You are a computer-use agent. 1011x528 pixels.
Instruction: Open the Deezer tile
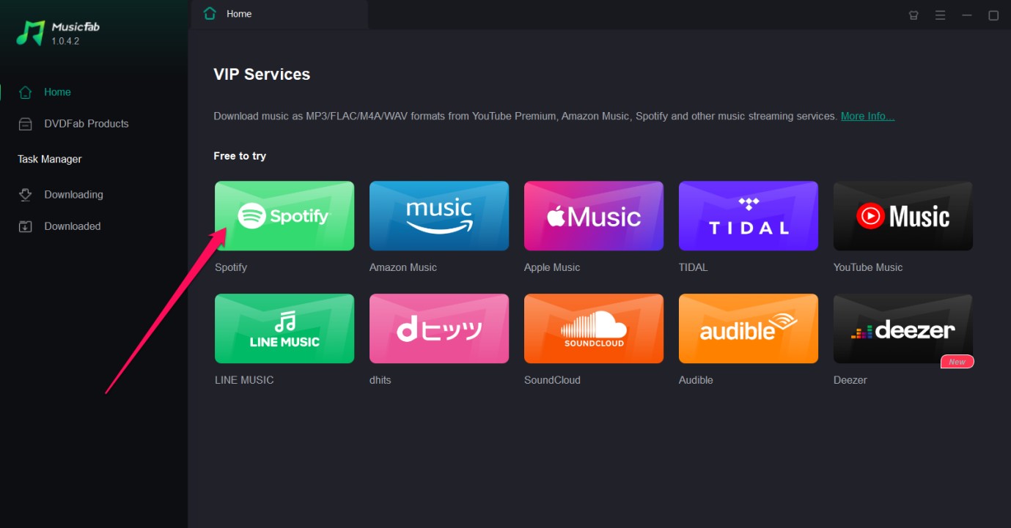coord(903,329)
